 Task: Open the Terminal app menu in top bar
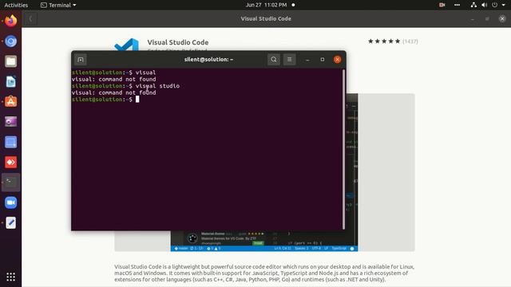coord(58,5)
